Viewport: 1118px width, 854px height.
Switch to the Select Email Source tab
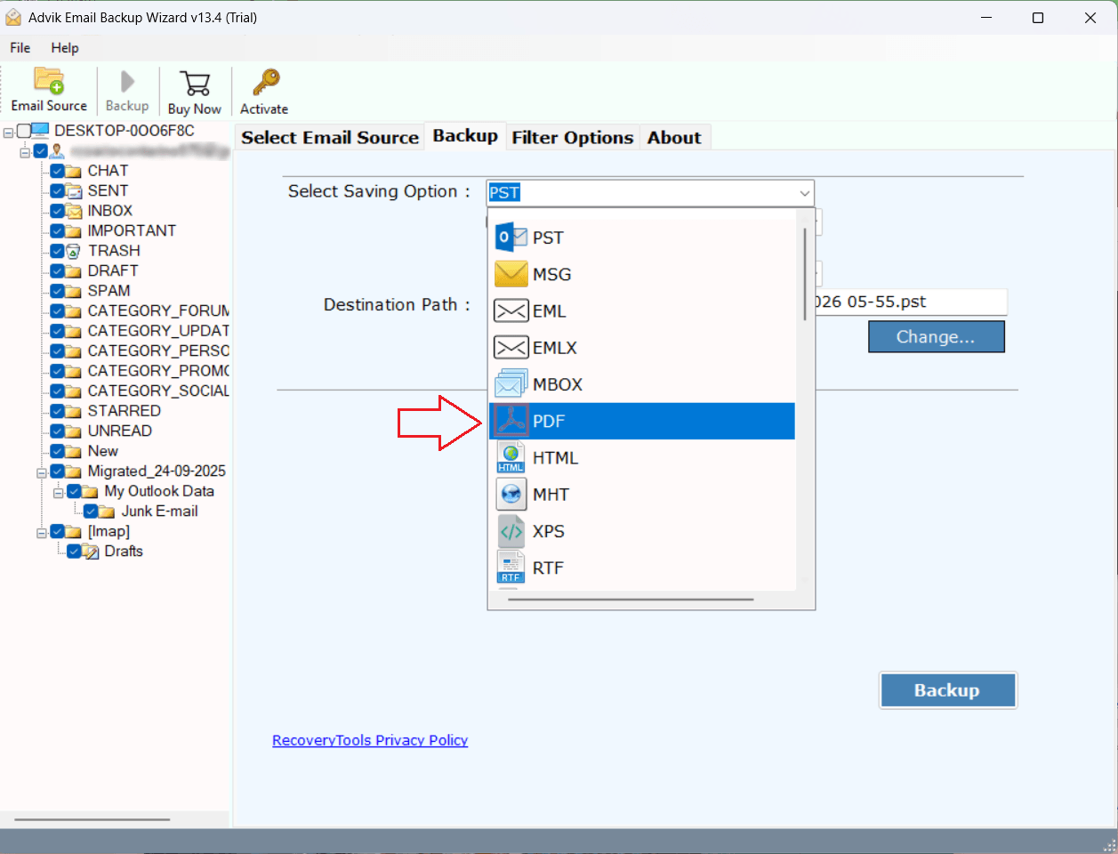point(330,137)
